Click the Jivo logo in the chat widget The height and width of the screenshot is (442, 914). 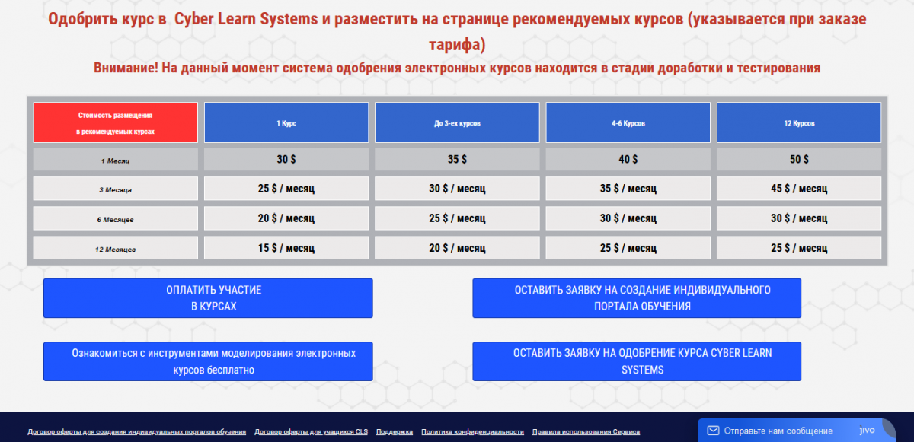click(x=867, y=430)
